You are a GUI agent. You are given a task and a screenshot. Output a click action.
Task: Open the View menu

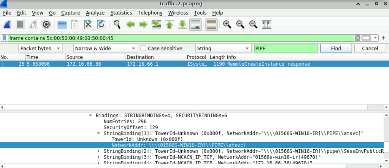[x=37, y=13]
